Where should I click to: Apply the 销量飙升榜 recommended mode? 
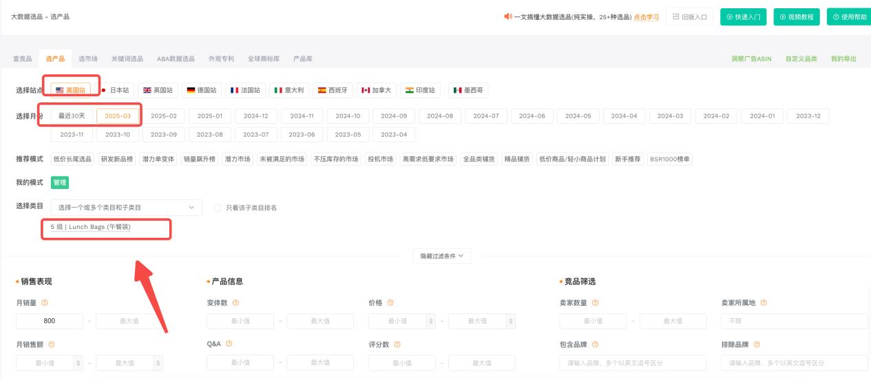pyautogui.click(x=199, y=159)
